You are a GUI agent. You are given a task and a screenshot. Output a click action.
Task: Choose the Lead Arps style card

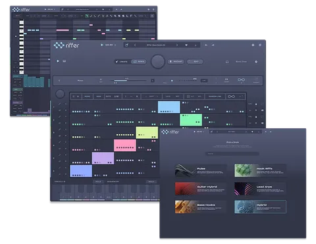tap(260, 189)
